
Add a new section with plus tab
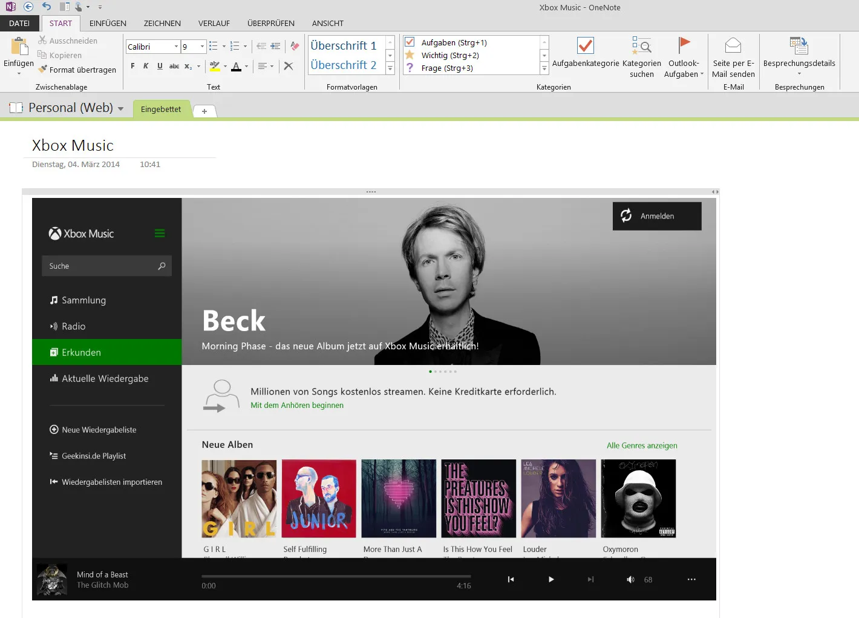coord(204,111)
